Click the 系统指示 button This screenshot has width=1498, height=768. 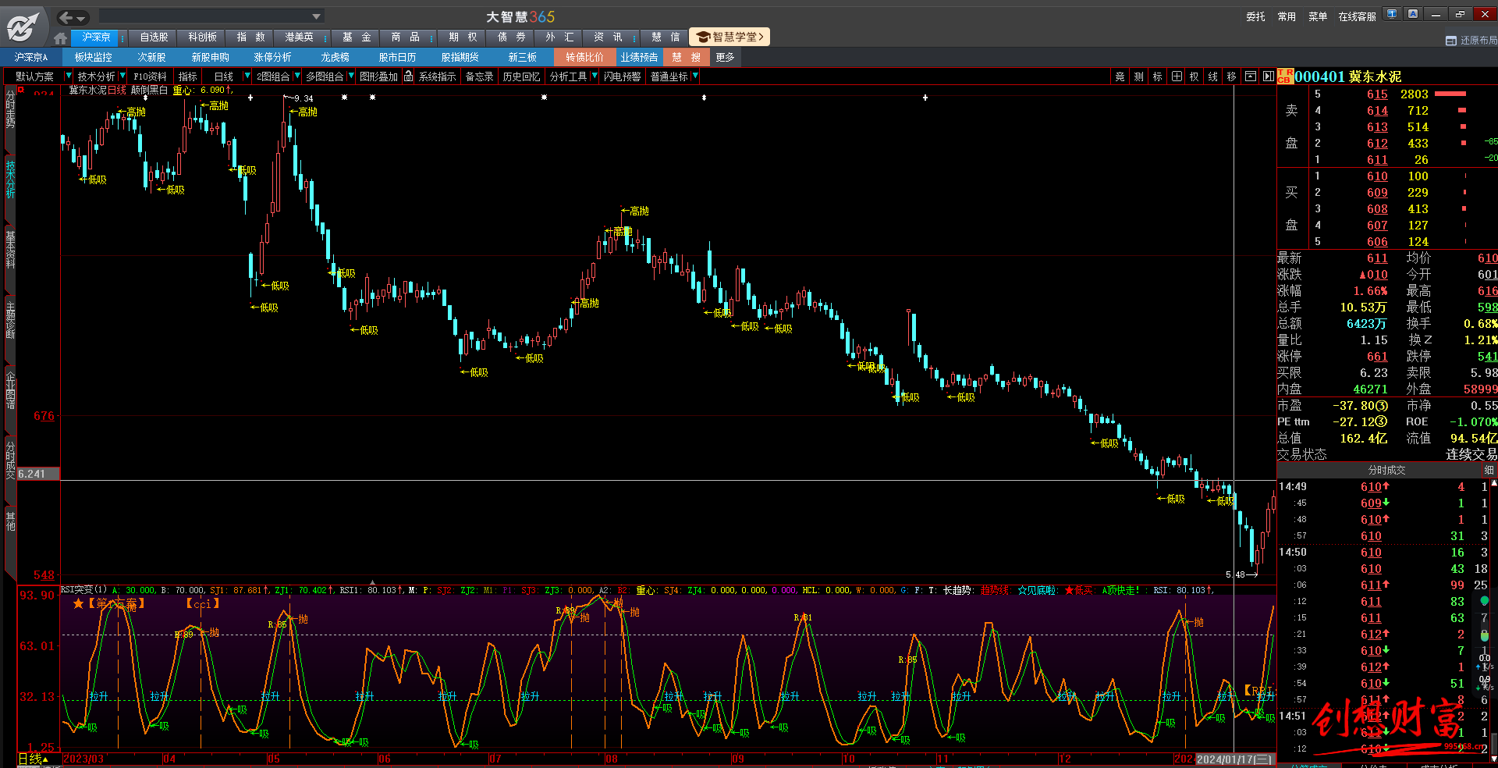(437, 76)
